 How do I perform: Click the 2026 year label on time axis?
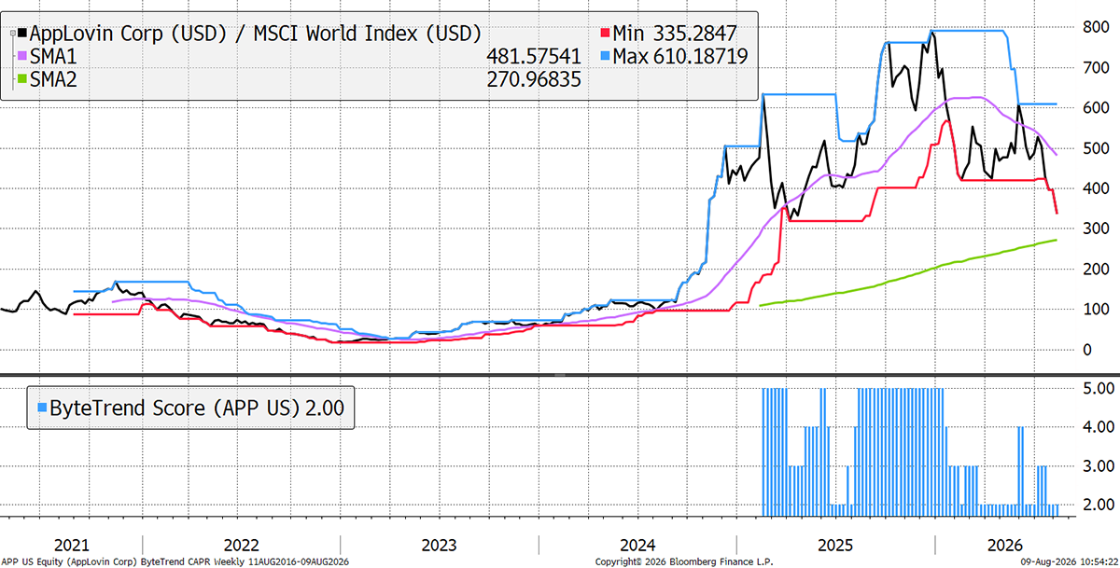(x=1003, y=545)
